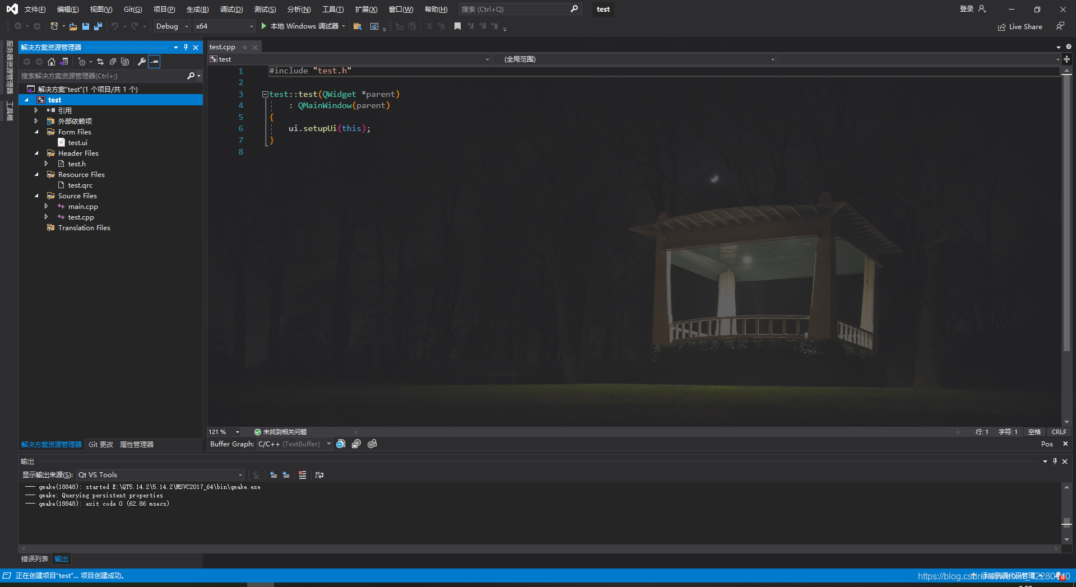Click the first Buffer Graph globe icon
This screenshot has width=1076, height=587.
341,444
